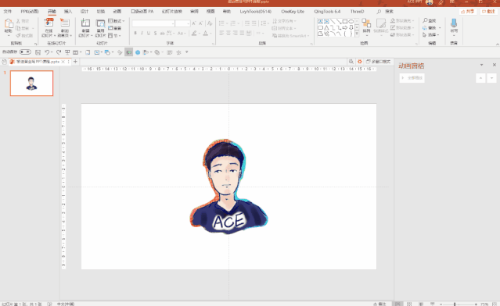Close the animation pane
500x306 pixels.
[x=495, y=65]
